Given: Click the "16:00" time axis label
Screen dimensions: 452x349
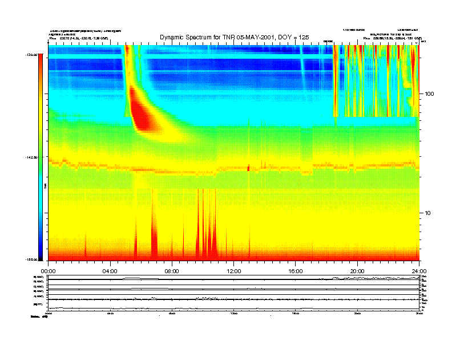Looking at the screenshot, I should pyautogui.click(x=296, y=271).
